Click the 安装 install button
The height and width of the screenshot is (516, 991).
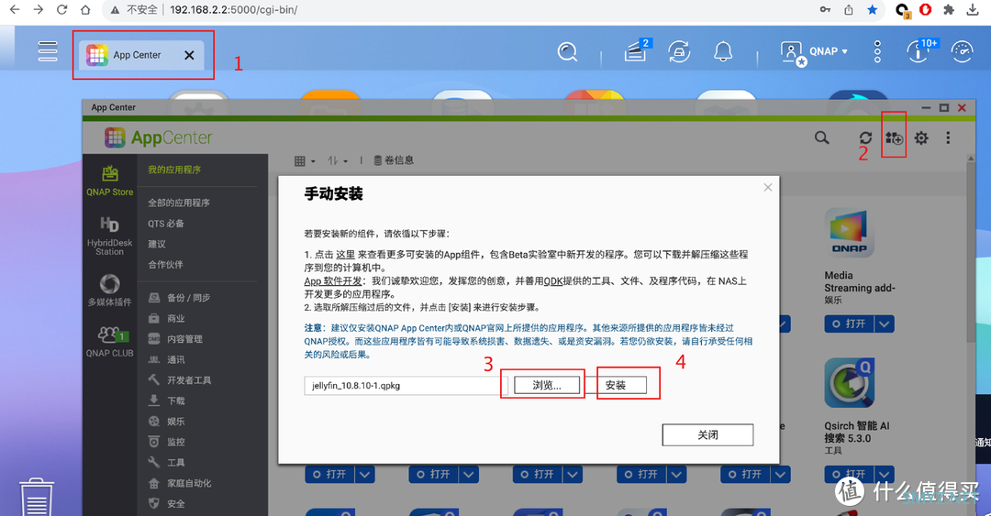click(616, 385)
